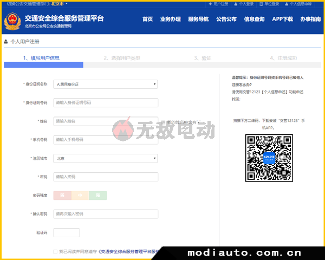The width and height of the screenshot is (325, 260).
Task: Open the 注册城市 dropdown showing 北京
Action: tap(106, 158)
